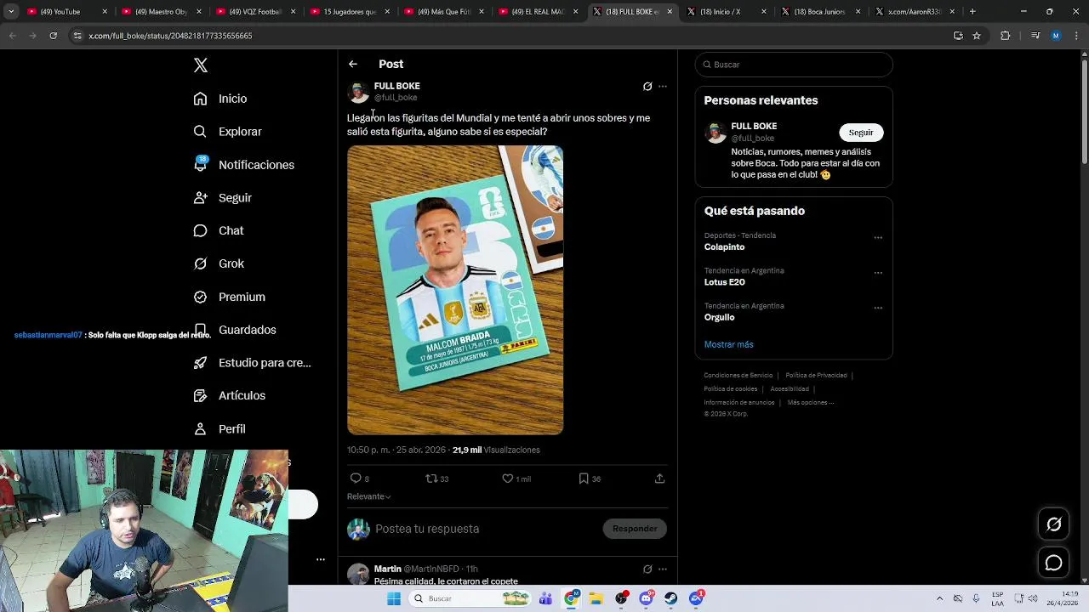The image size is (1089, 612).
Task: Open the tab search dropdown in Chrome
Action: 10,12
